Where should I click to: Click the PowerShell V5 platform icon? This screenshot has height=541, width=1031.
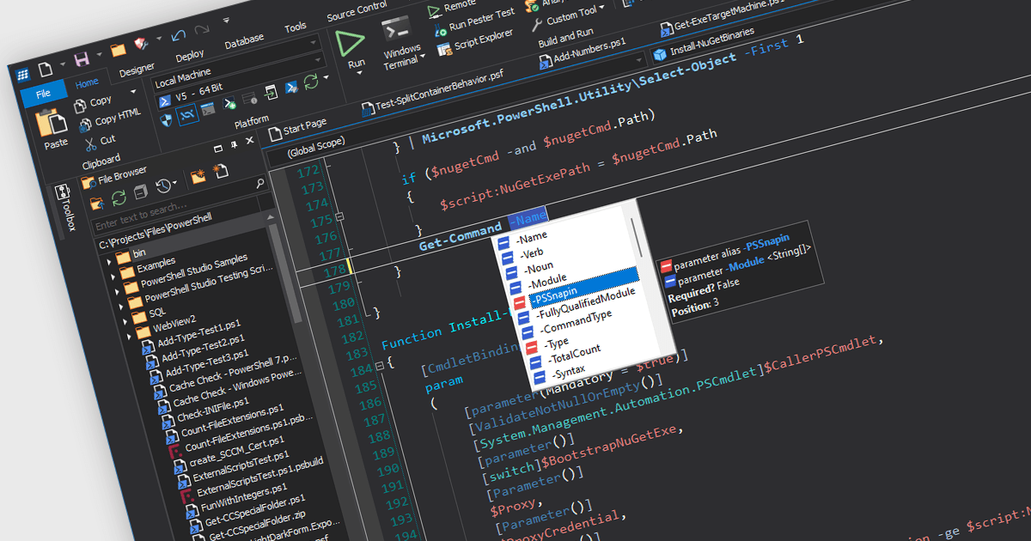coord(164,101)
